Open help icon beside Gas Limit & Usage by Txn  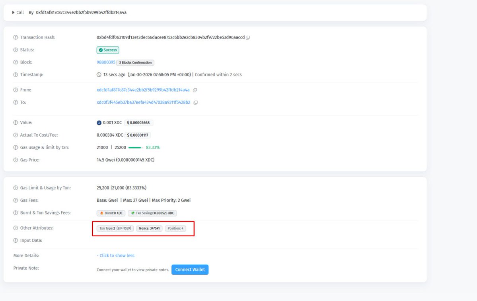point(16,188)
